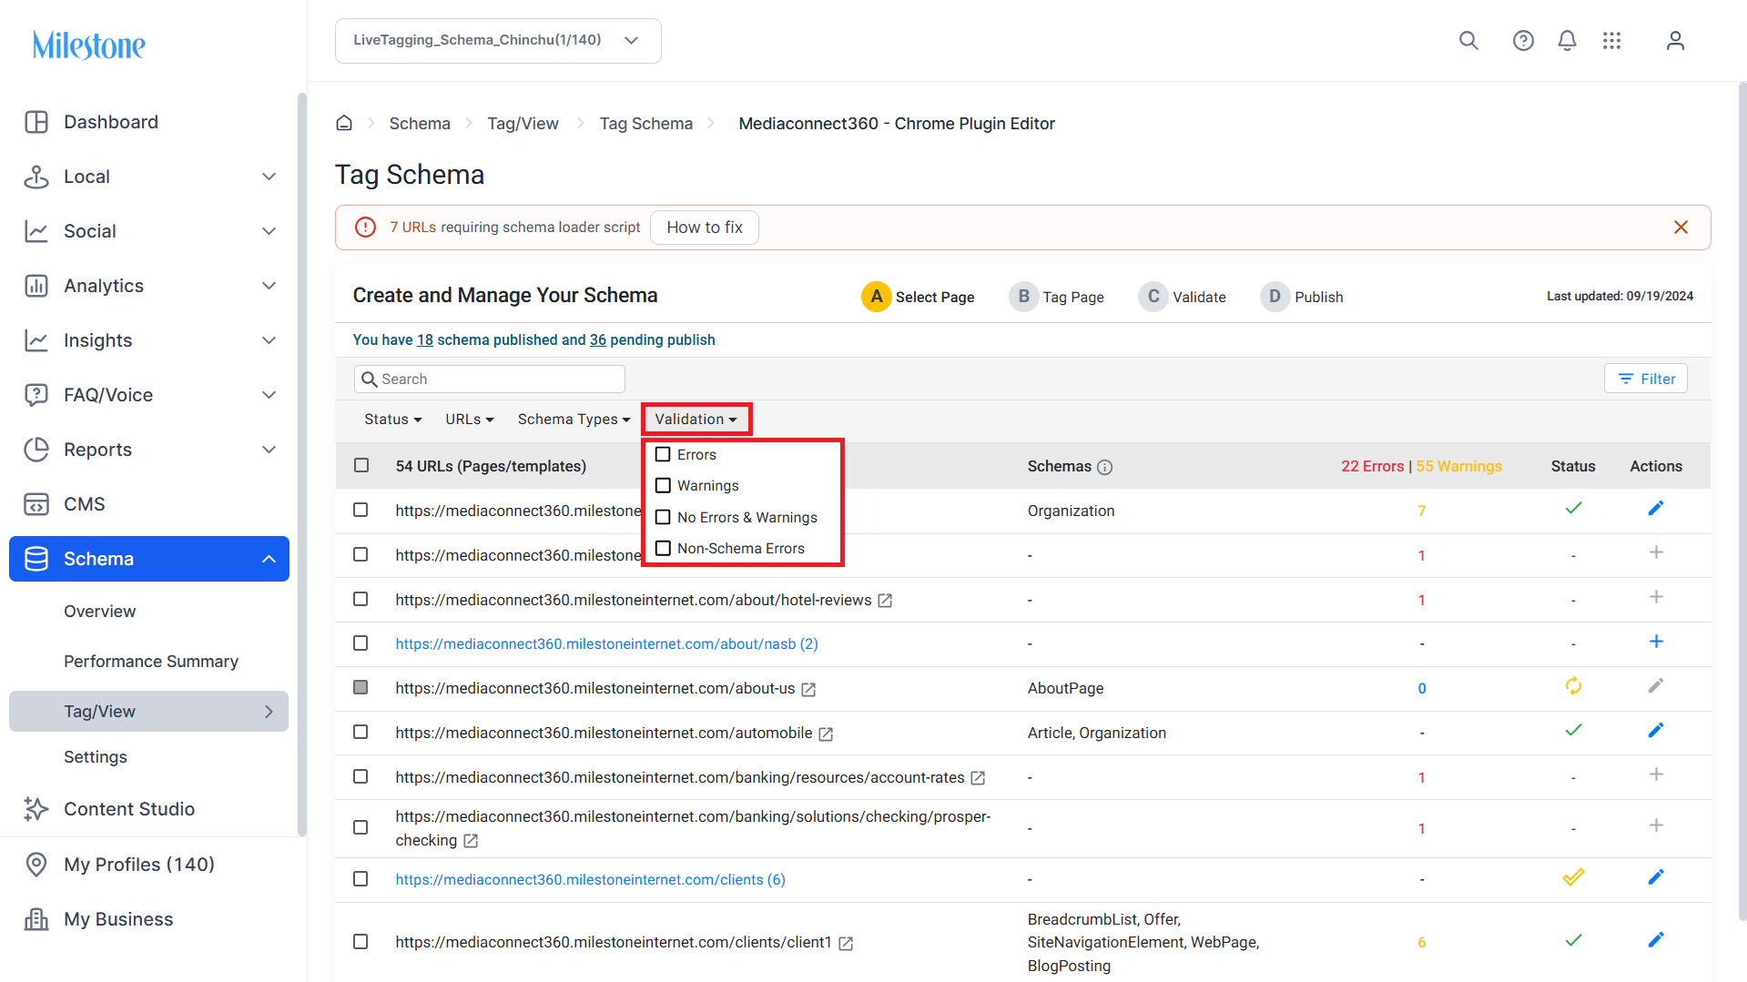Edit schema for automobile row pencil icon
This screenshot has width=1747, height=982.
click(x=1656, y=731)
